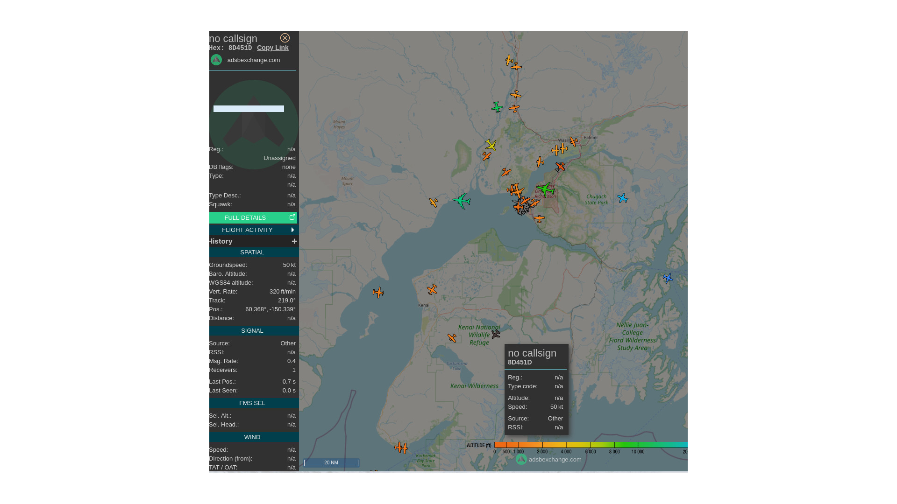Click the aircraft photo placeholder thumbnail
897x504 pixels.
click(x=254, y=124)
